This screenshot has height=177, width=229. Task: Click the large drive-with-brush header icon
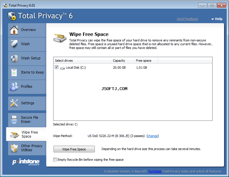point(60,38)
